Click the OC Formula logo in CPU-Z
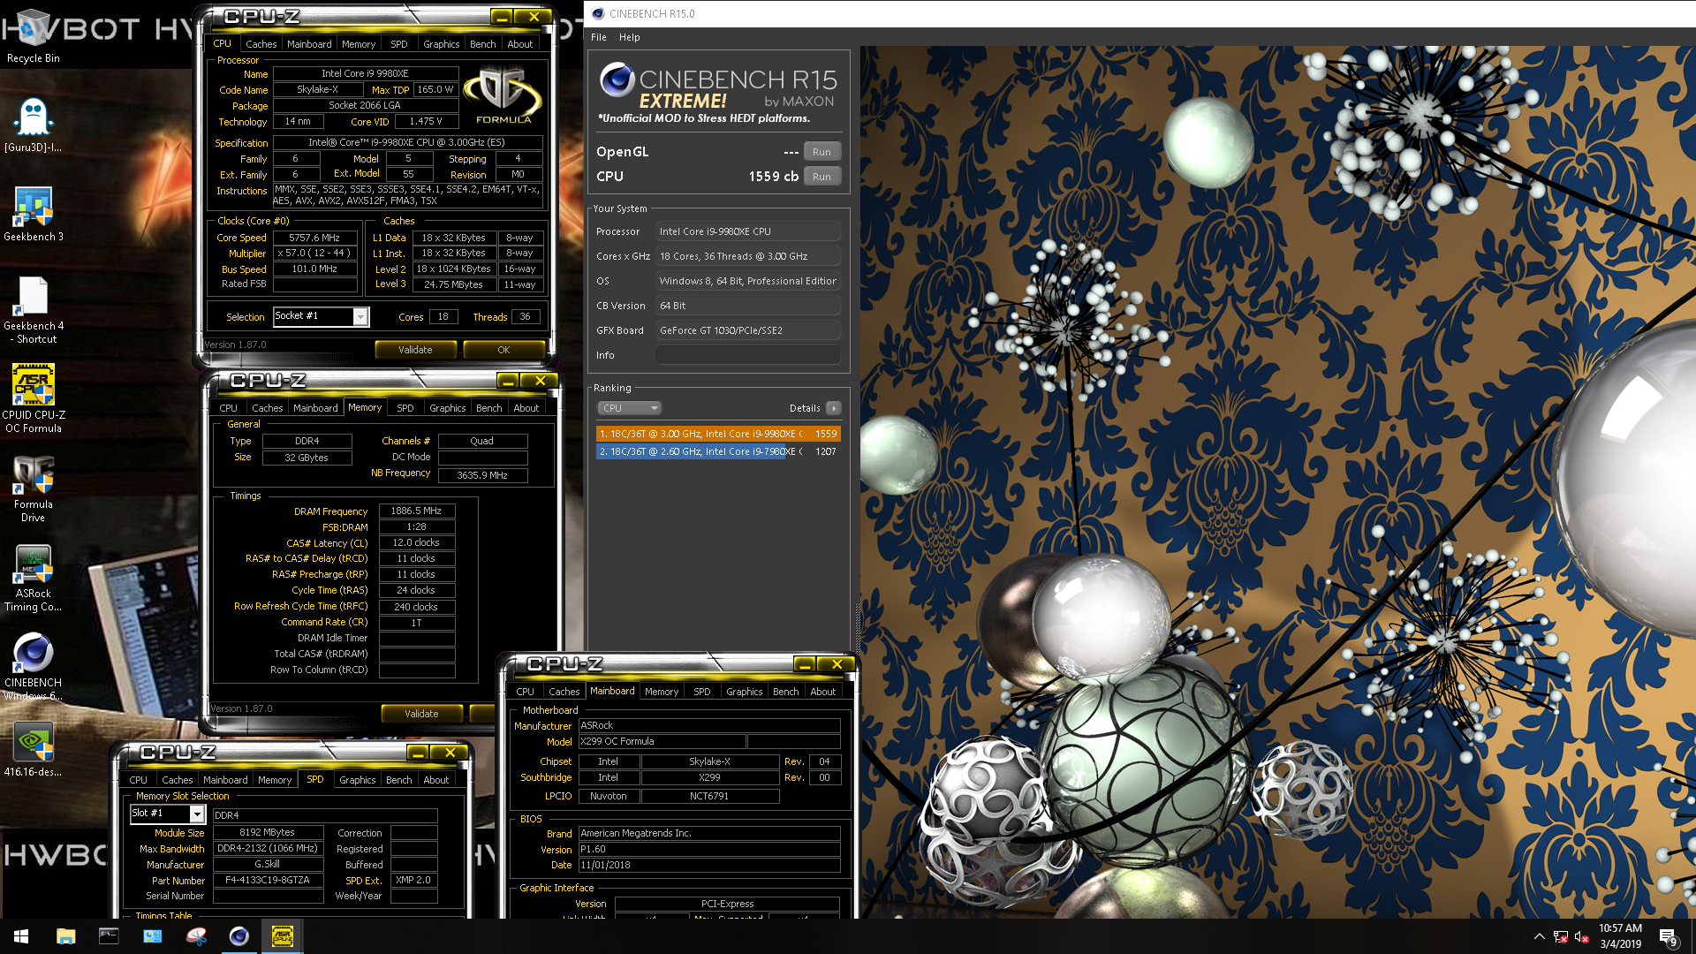The image size is (1696, 954). click(x=503, y=96)
